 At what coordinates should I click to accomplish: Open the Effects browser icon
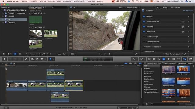tap(149, 59)
